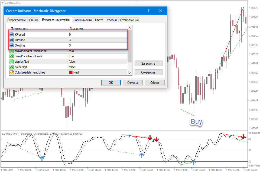Click the displayAlert boolean icon

pos(12,62)
